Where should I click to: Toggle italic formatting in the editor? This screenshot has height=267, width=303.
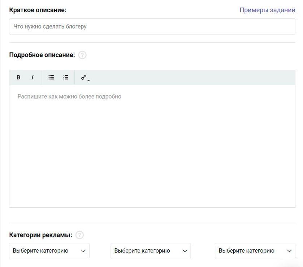coord(33,77)
